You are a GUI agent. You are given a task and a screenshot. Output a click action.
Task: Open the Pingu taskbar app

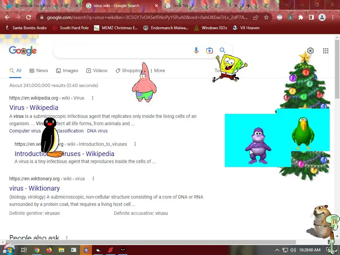pyautogui.click(x=123, y=250)
